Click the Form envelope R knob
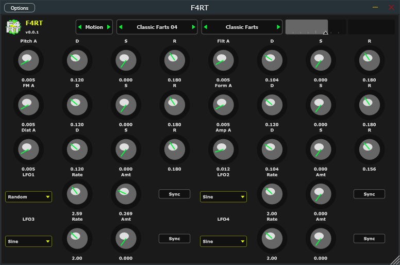Viewport: 400px width, 265px height. click(x=370, y=105)
